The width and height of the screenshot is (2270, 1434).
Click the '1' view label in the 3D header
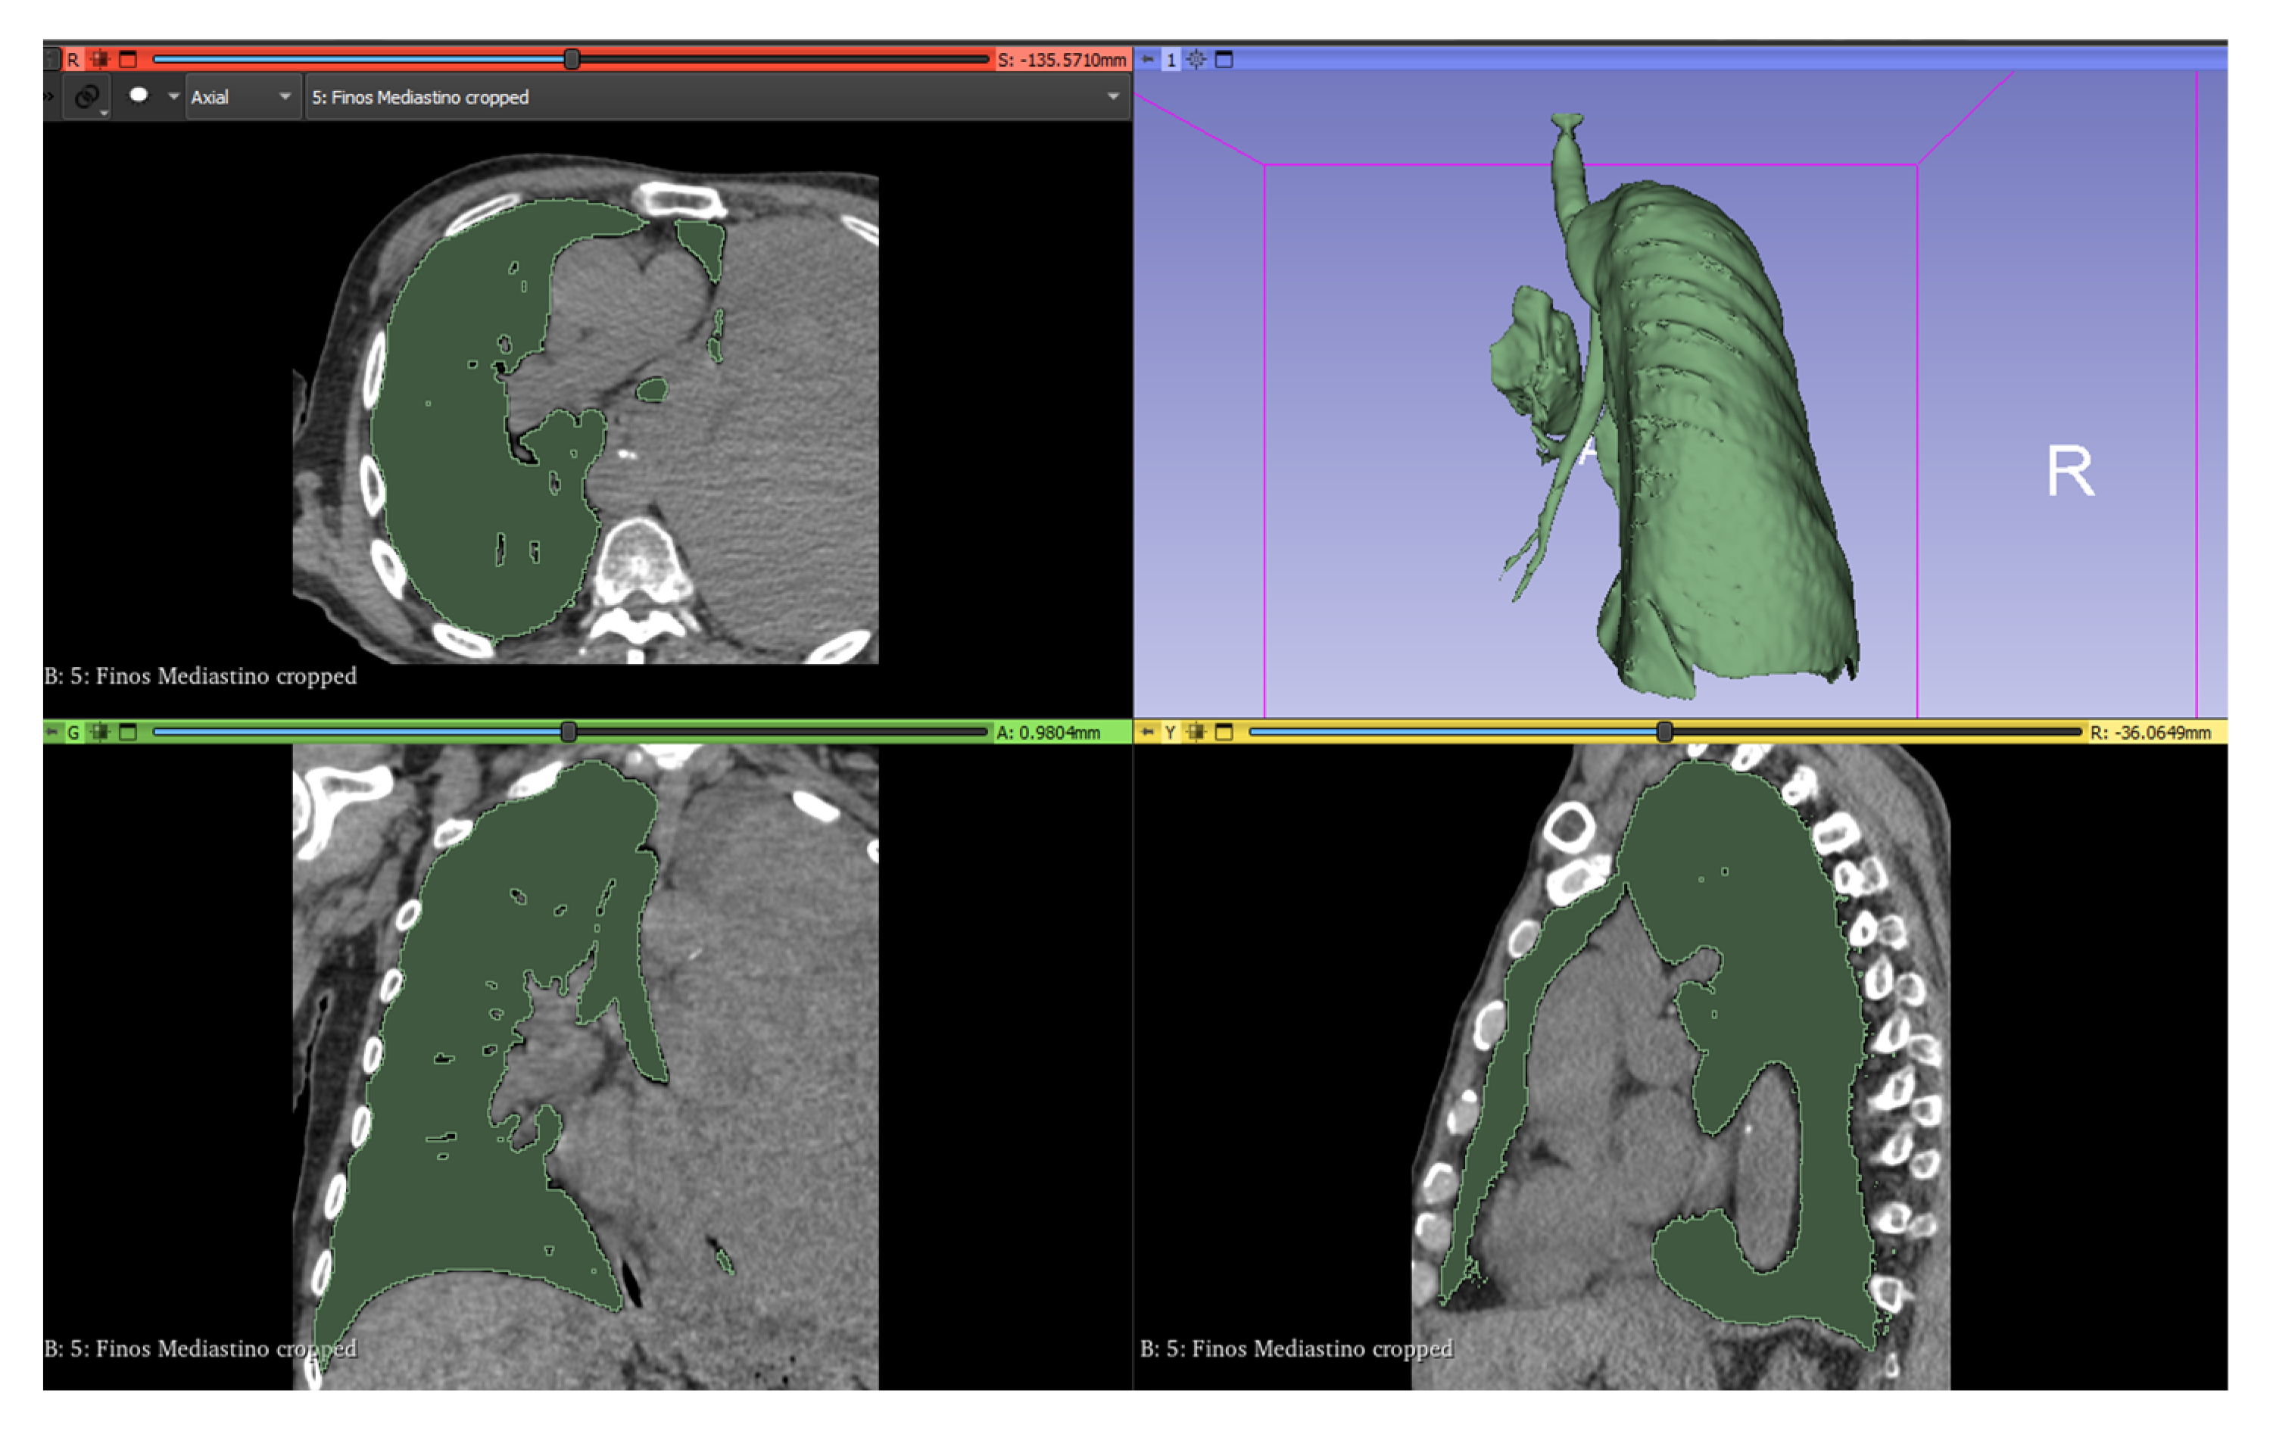click(x=1171, y=59)
